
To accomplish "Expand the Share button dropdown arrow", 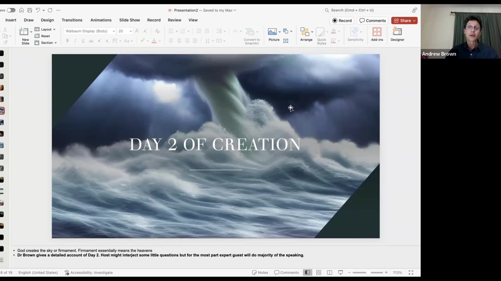I will (x=414, y=20).
